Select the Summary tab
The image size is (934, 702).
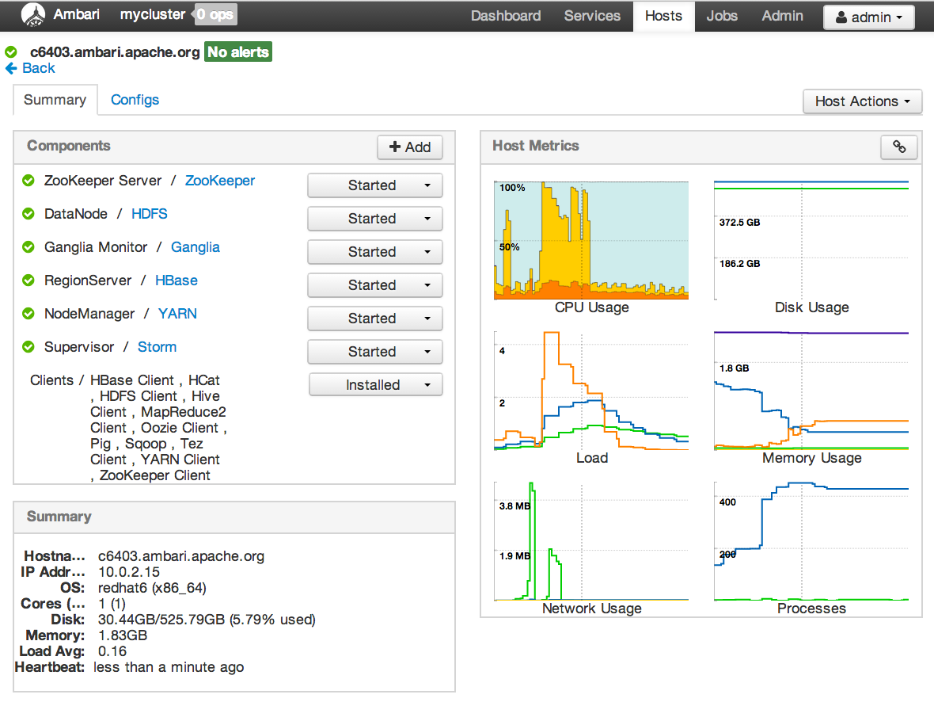tap(55, 100)
